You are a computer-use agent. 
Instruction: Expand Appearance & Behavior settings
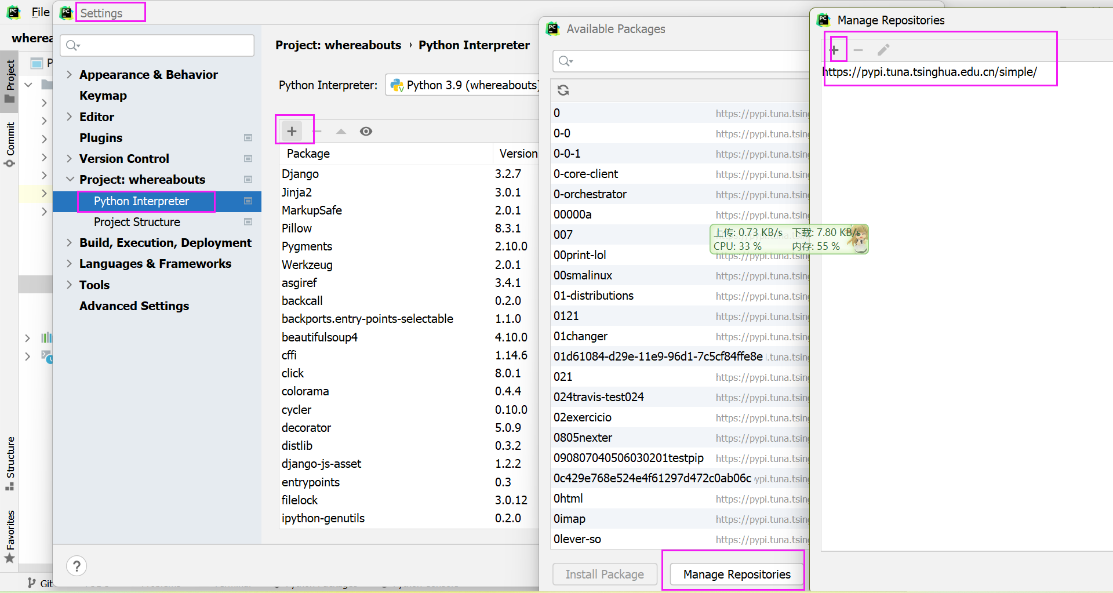pyautogui.click(x=69, y=75)
